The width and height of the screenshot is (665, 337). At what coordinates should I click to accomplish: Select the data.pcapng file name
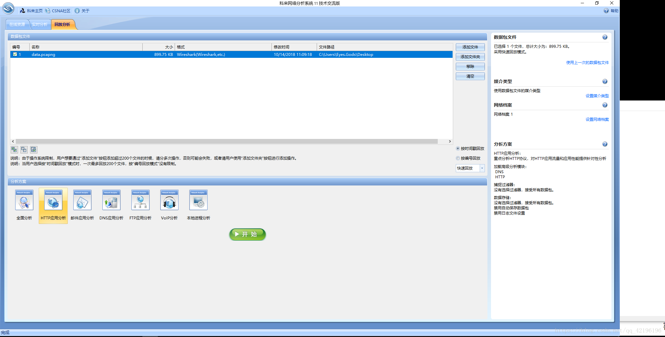point(43,55)
